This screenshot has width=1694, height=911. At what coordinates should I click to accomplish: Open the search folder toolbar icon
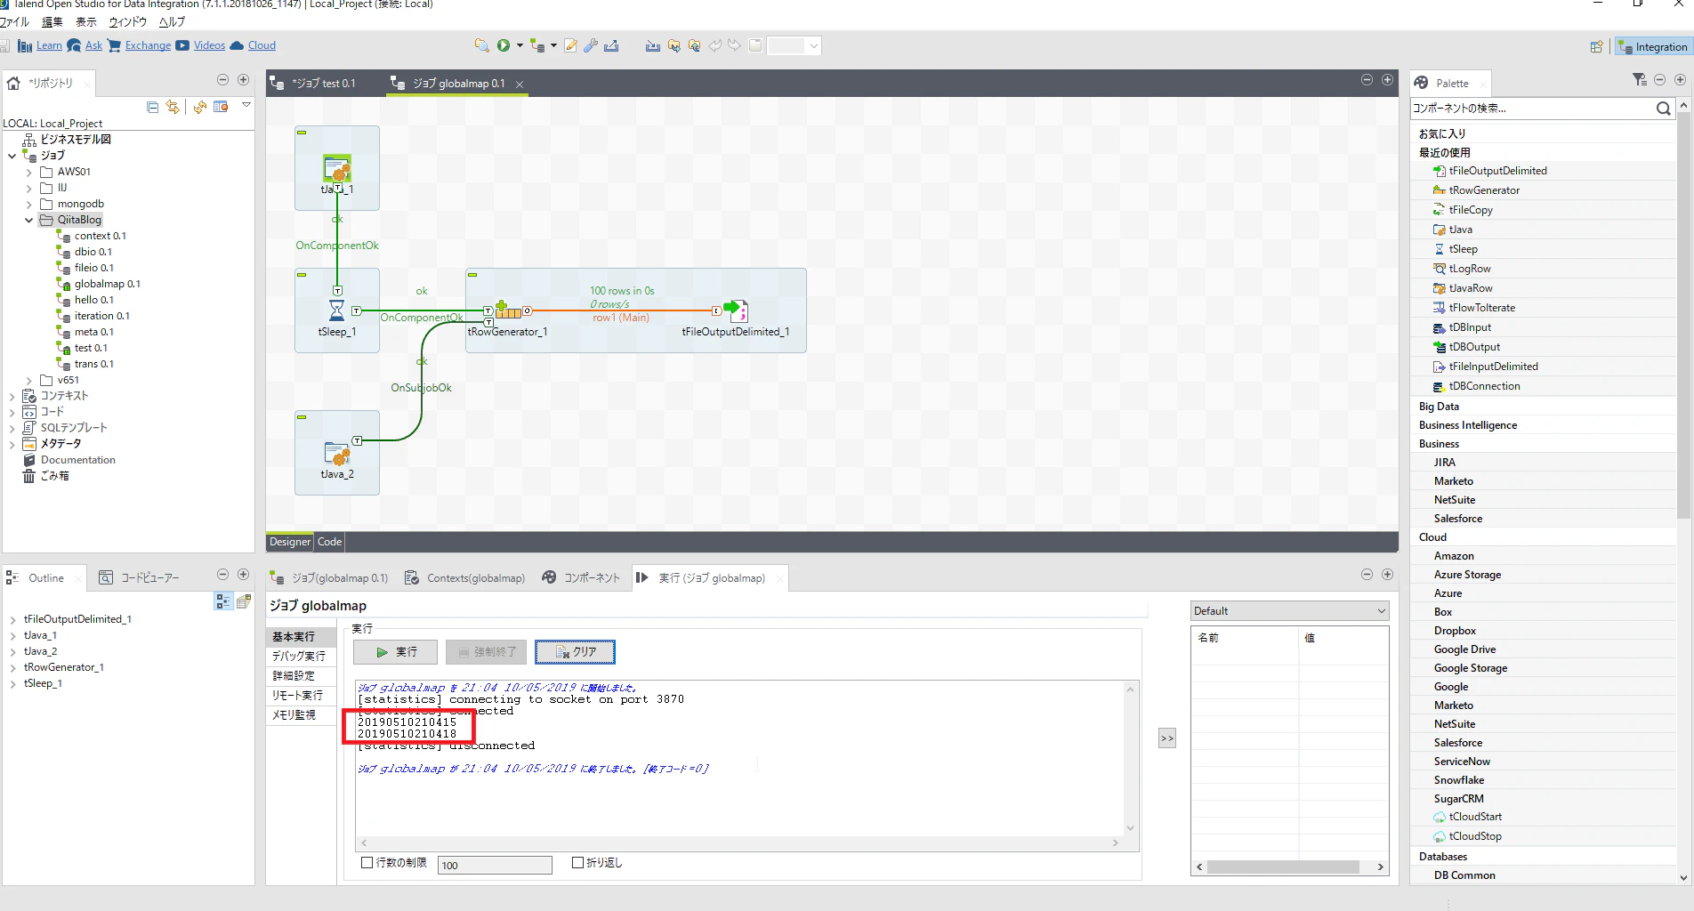click(481, 45)
